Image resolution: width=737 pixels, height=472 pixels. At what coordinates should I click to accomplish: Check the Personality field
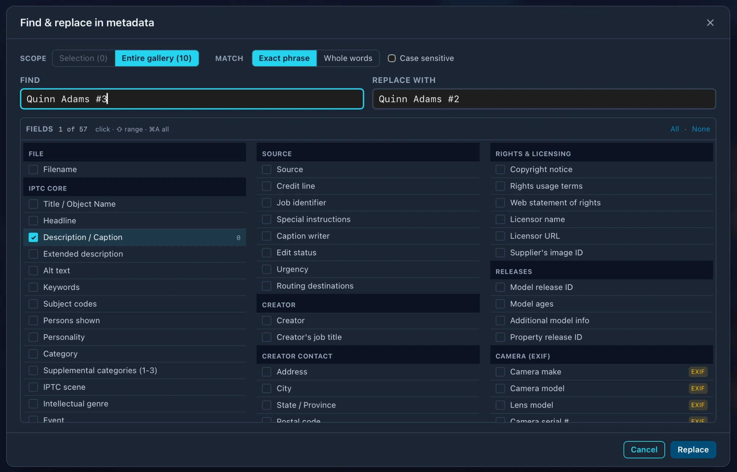(x=33, y=337)
